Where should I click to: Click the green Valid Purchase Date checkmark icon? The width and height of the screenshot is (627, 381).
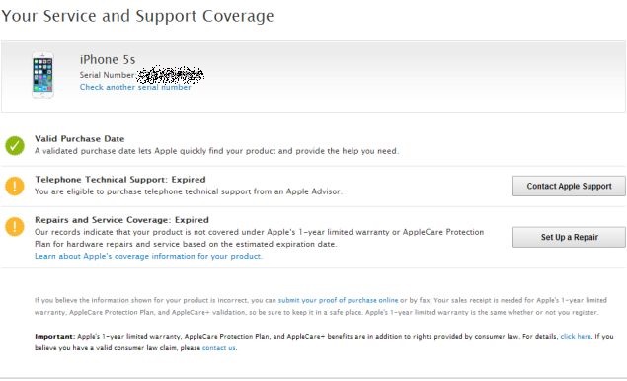[15, 145]
